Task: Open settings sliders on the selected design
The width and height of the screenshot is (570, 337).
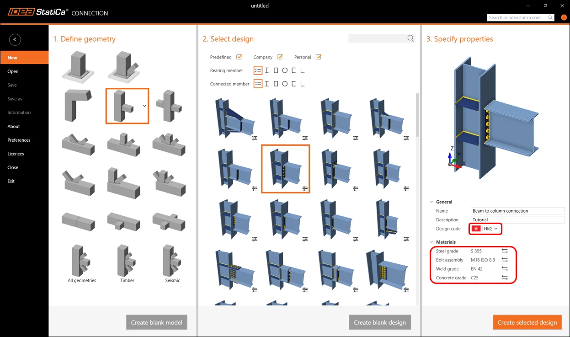Action: (305, 188)
